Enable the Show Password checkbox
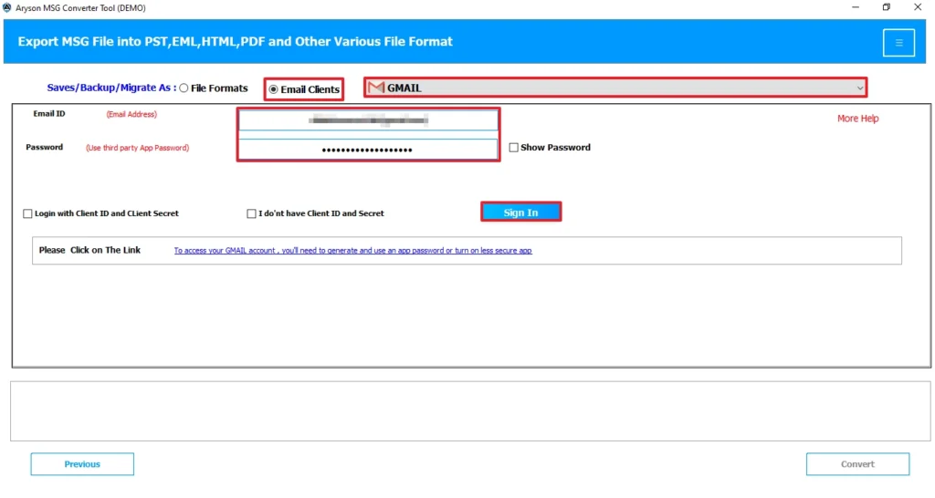The height and width of the screenshot is (498, 935). tap(513, 147)
